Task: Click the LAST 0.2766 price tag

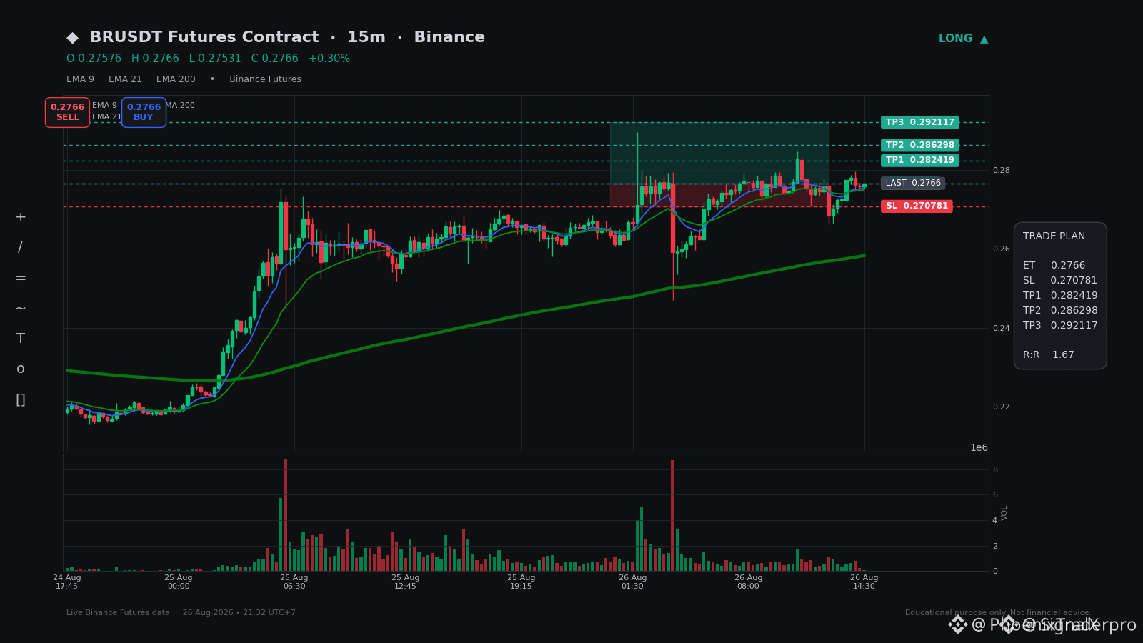Action: 913,183
